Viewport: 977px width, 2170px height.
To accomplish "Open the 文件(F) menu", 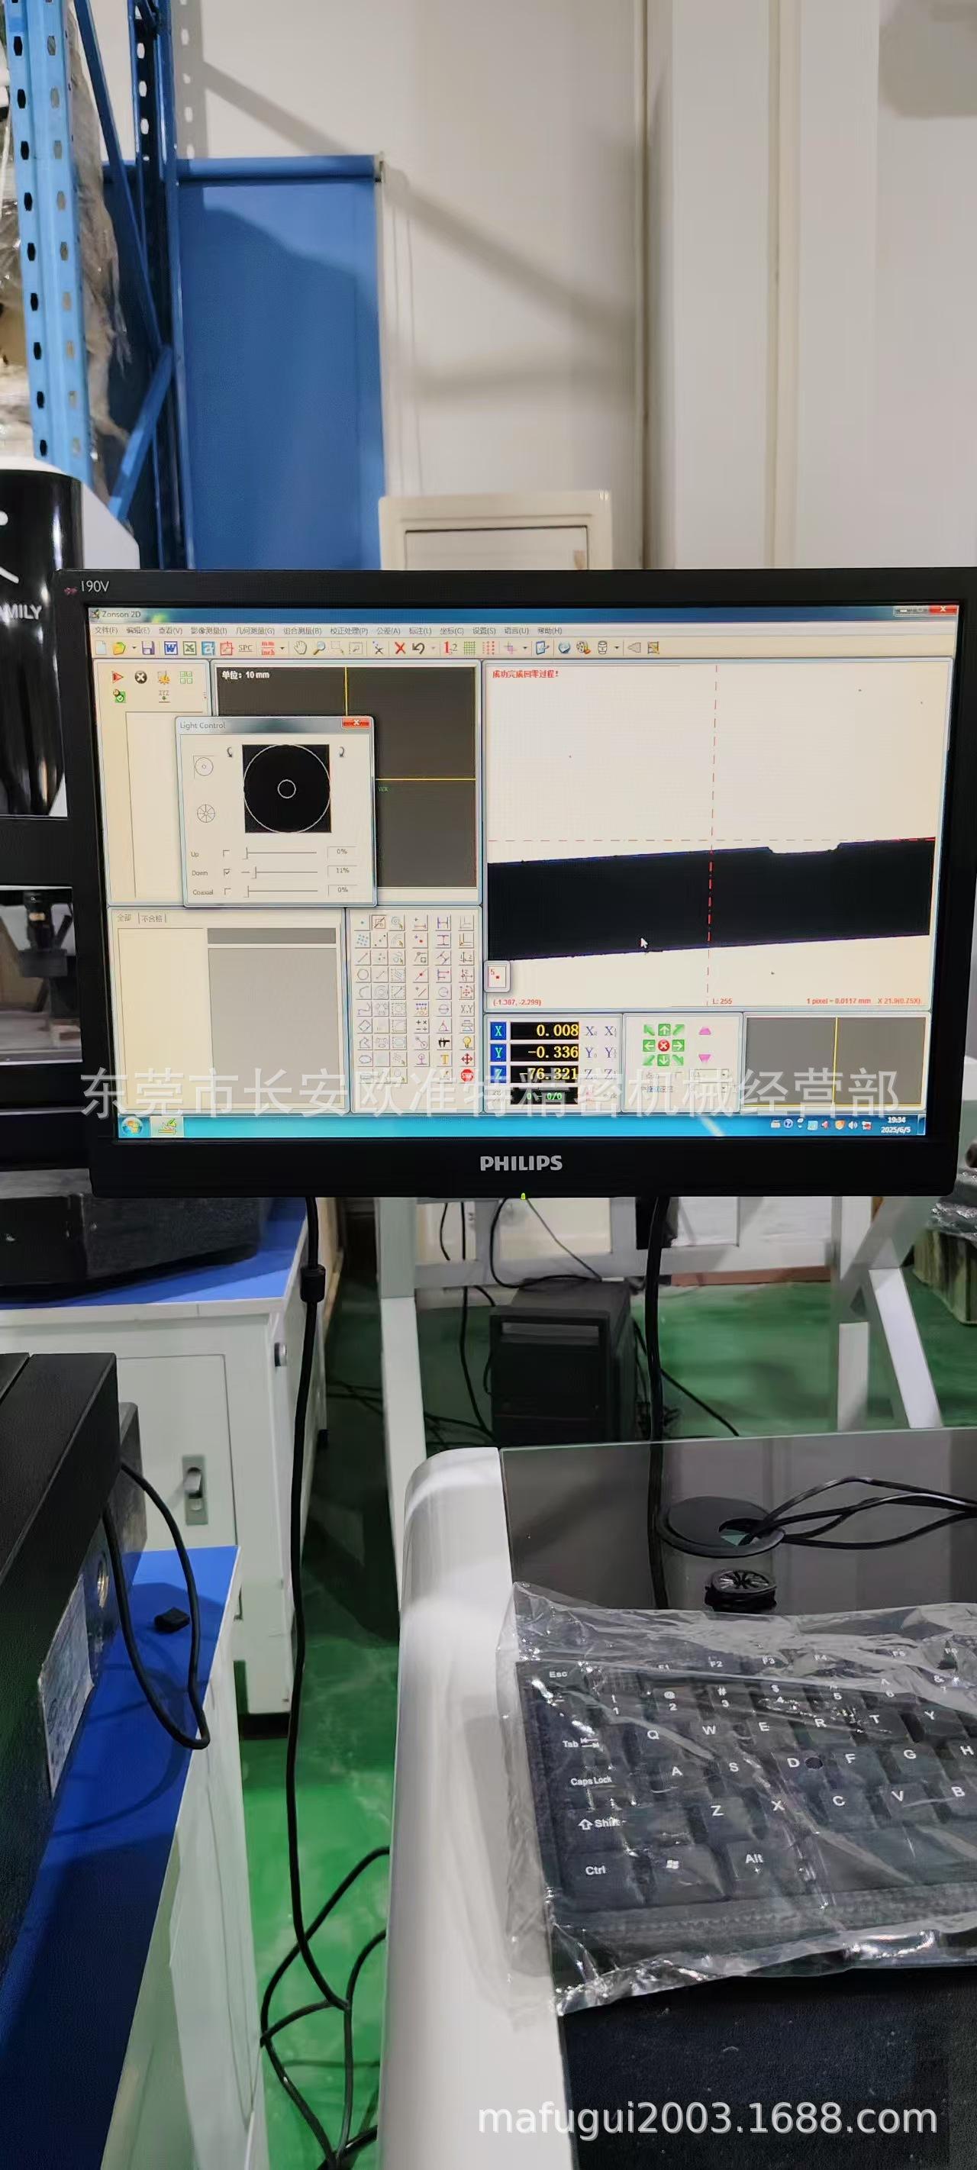I will click(106, 630).
